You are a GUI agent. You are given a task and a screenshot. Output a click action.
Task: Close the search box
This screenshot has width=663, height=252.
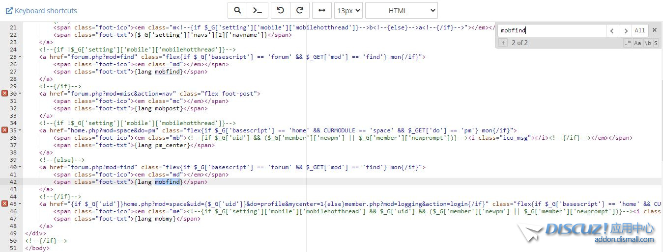(655, 30)
